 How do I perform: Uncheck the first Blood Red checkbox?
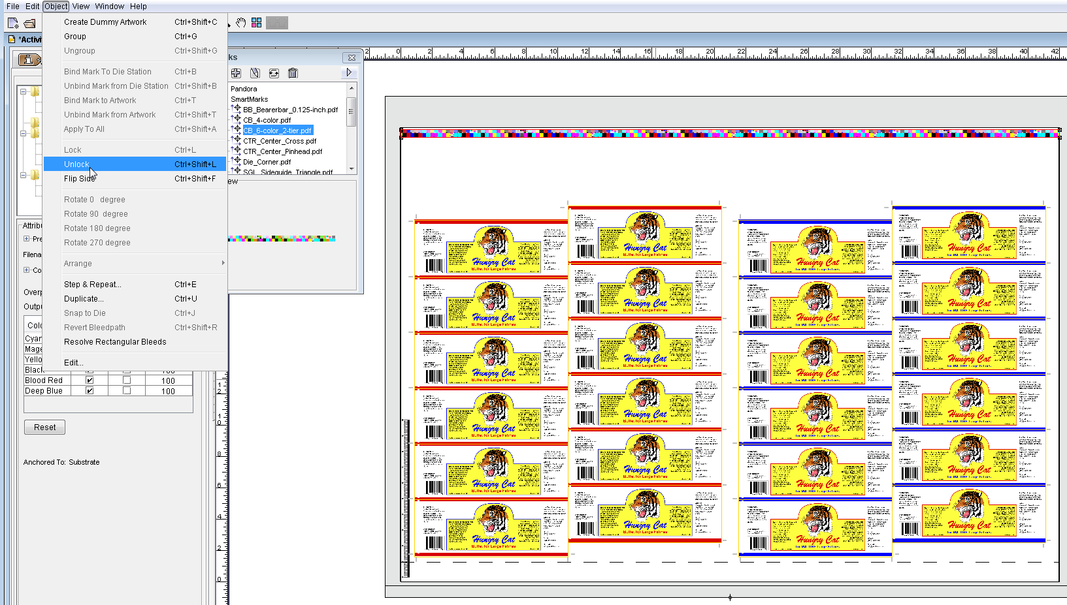point(90,380)
